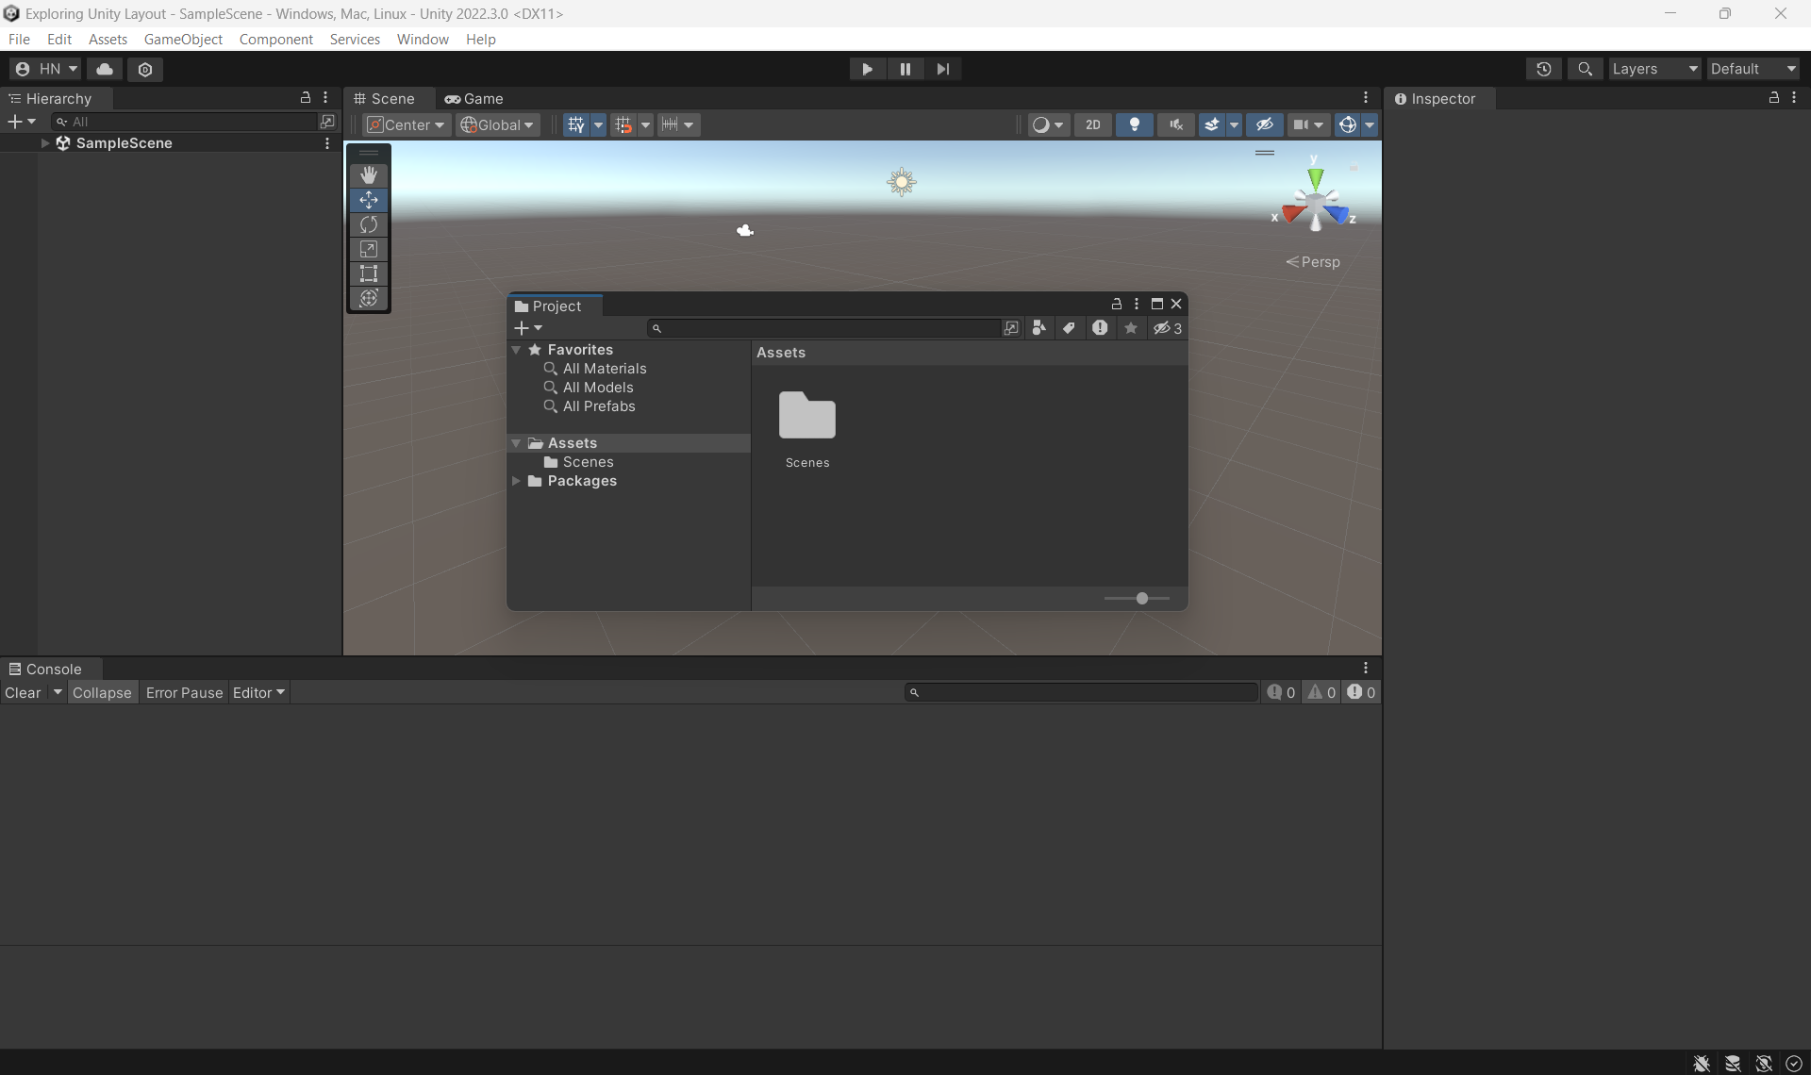Open the Scenes folder thumbnail
The height and width of the screenshot is (1075, 1811).
coord(807,416)
